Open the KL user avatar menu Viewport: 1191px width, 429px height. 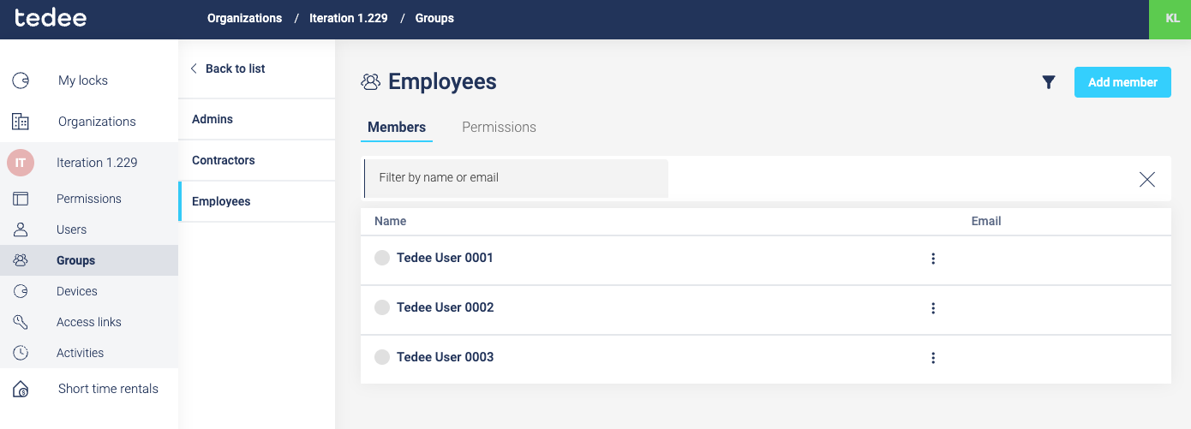point(1170,19)
